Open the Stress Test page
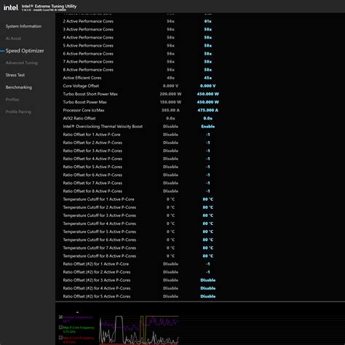 point(15,75)
